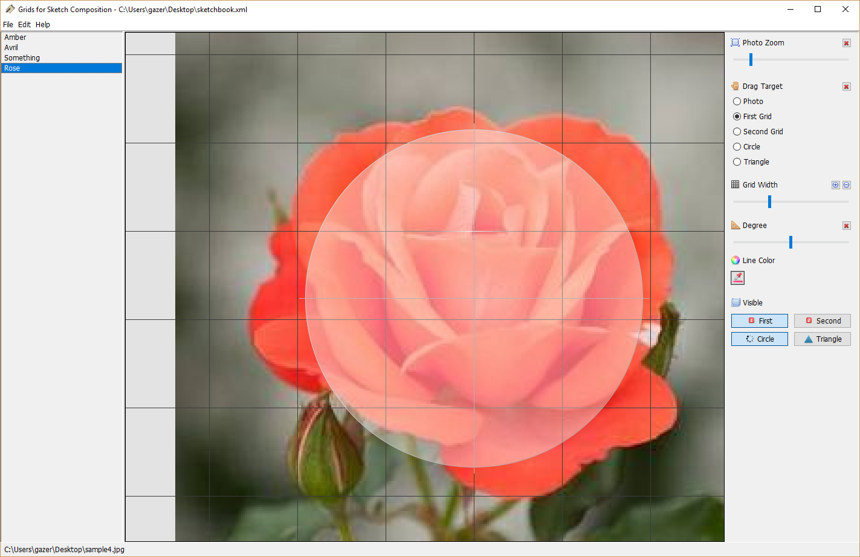Select the Amber sketch entry
Image resolution: width=860 pixels, height=557 pixels.
click(62, 37)
